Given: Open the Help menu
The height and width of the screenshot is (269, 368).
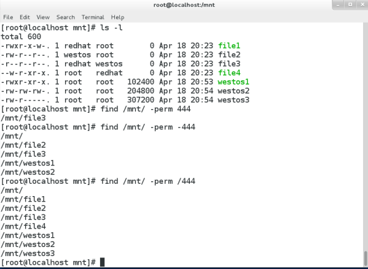Looking at the screenshot, I should point(117,17).
